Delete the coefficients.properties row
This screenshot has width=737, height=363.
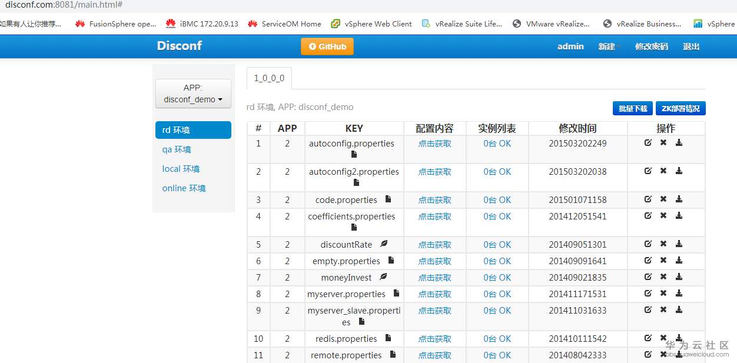point(663,215)
